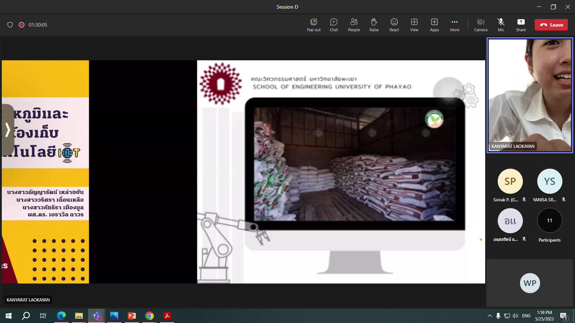Turn on the Camera
Image resolution: width=575 pixels, height=323 pixels.
point(481,25)
